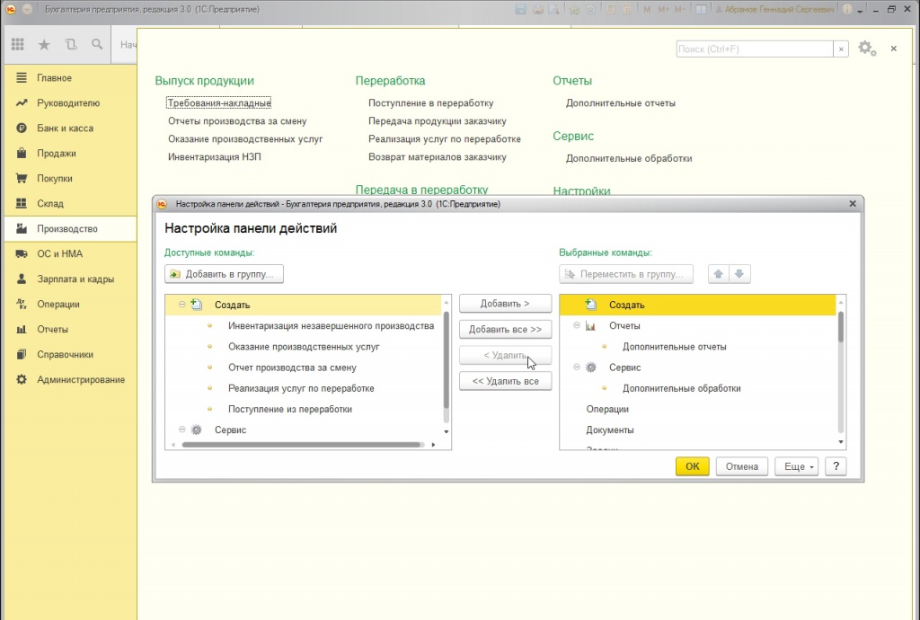The image size is (920, 620).
Task: Open Зарплата и кадры section
Action: (70, 279)
